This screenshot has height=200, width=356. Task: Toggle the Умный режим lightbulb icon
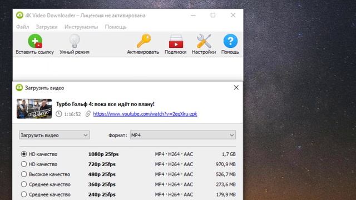click(75, 41)
